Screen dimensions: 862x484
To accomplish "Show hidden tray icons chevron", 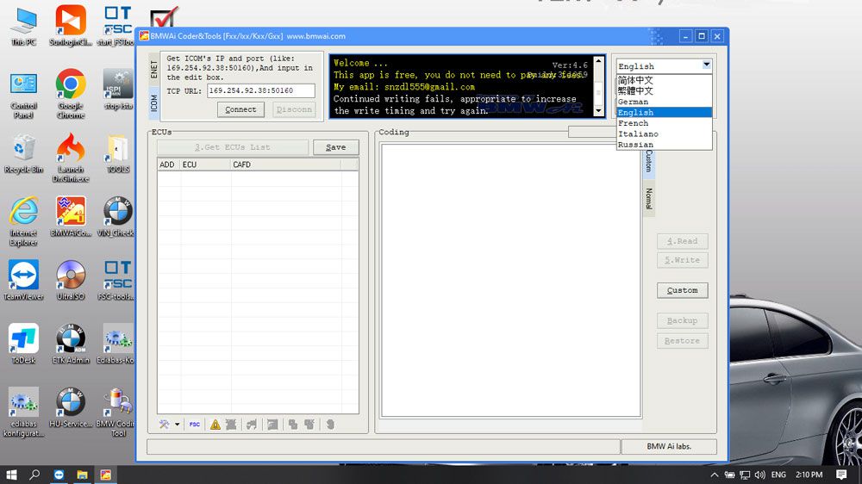I will tap(714, 475).
